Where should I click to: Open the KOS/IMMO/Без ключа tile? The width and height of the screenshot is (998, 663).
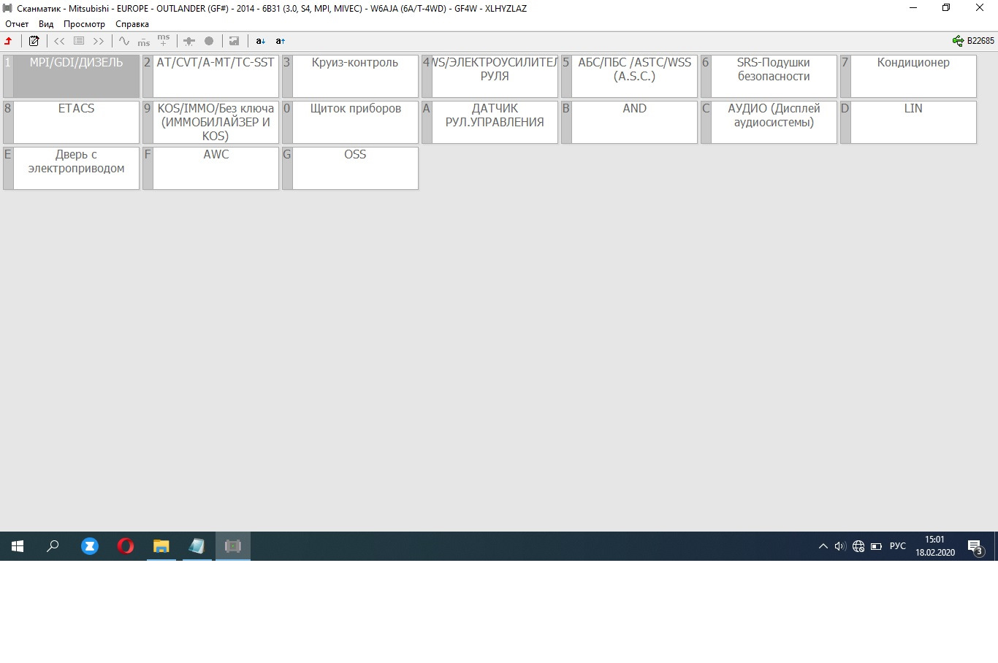211,122
